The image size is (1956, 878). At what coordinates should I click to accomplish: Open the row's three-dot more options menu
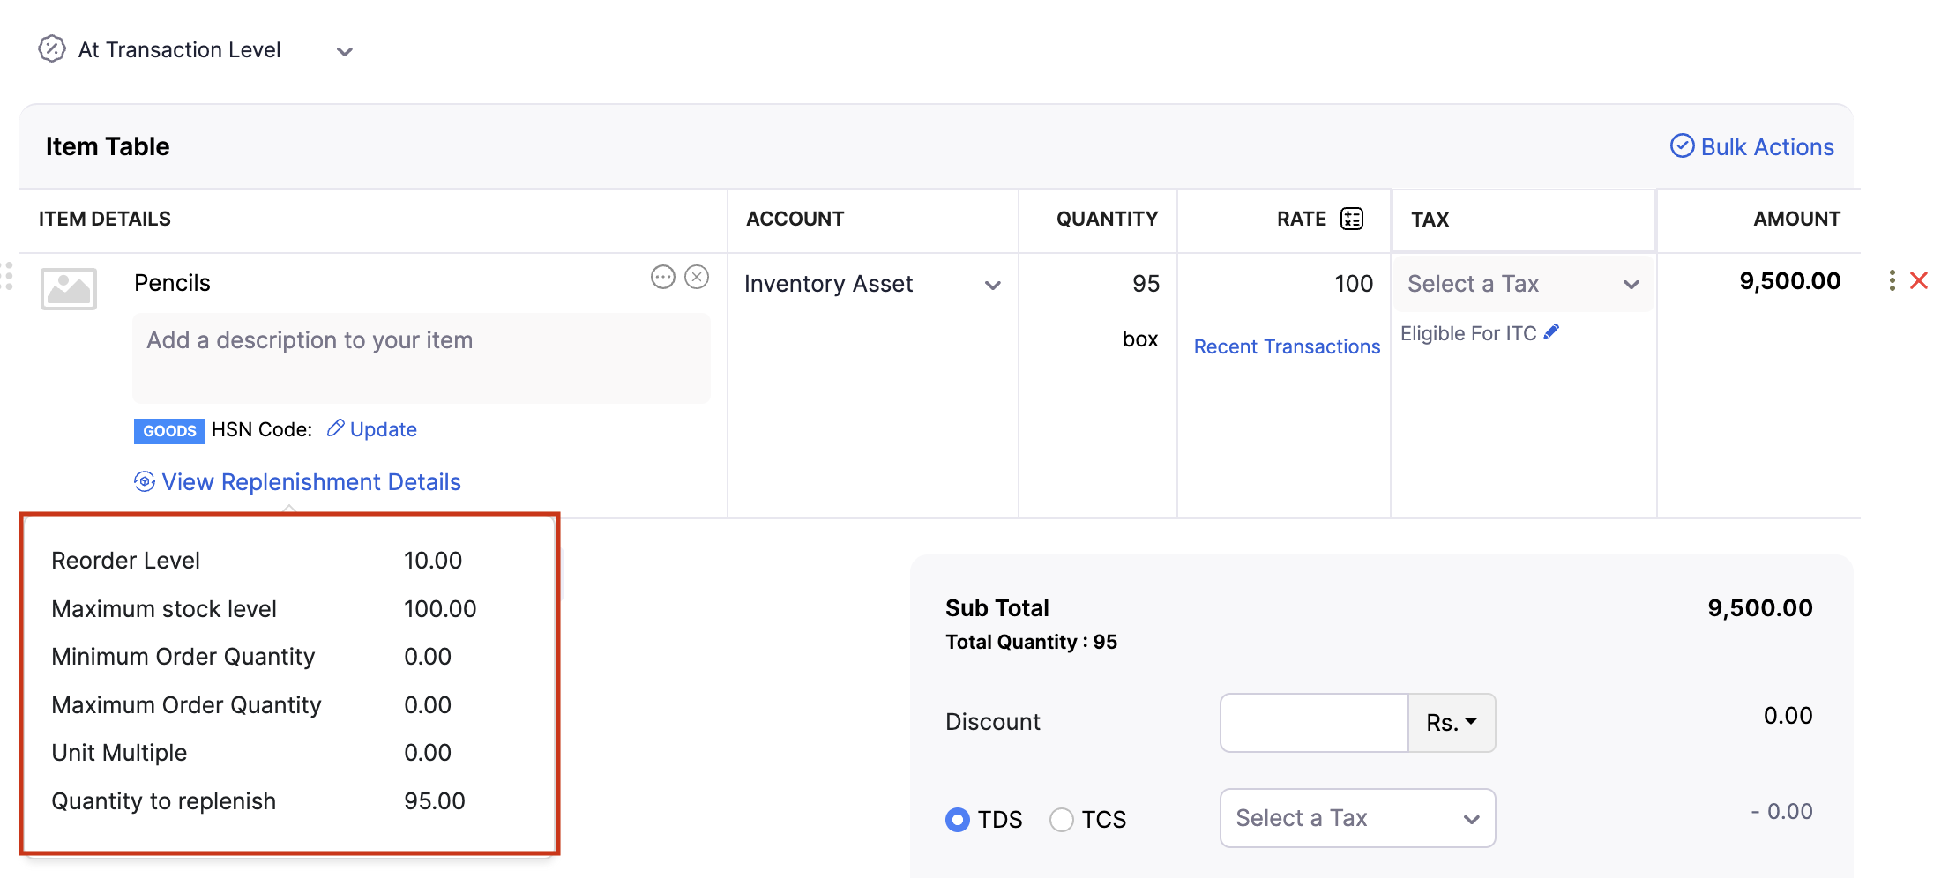1892,281
